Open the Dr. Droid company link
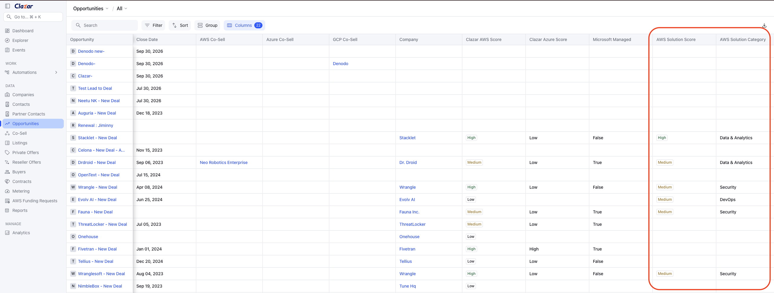The width and height of the screenshot is (774, 293). 408,162
